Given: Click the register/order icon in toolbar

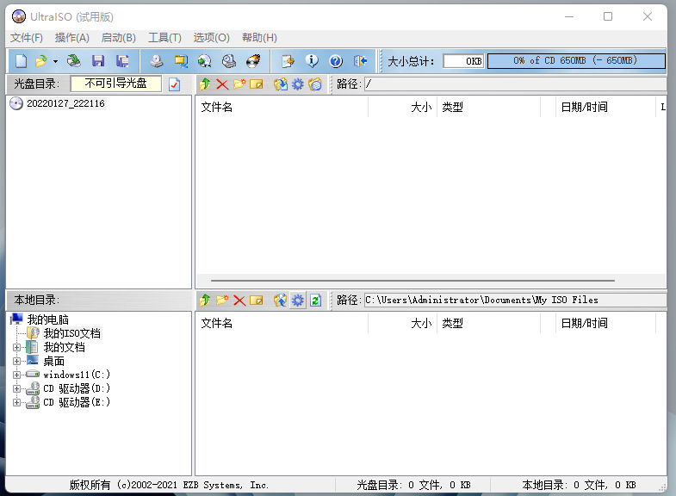Looking at the screenshot, I should point(288,61).
